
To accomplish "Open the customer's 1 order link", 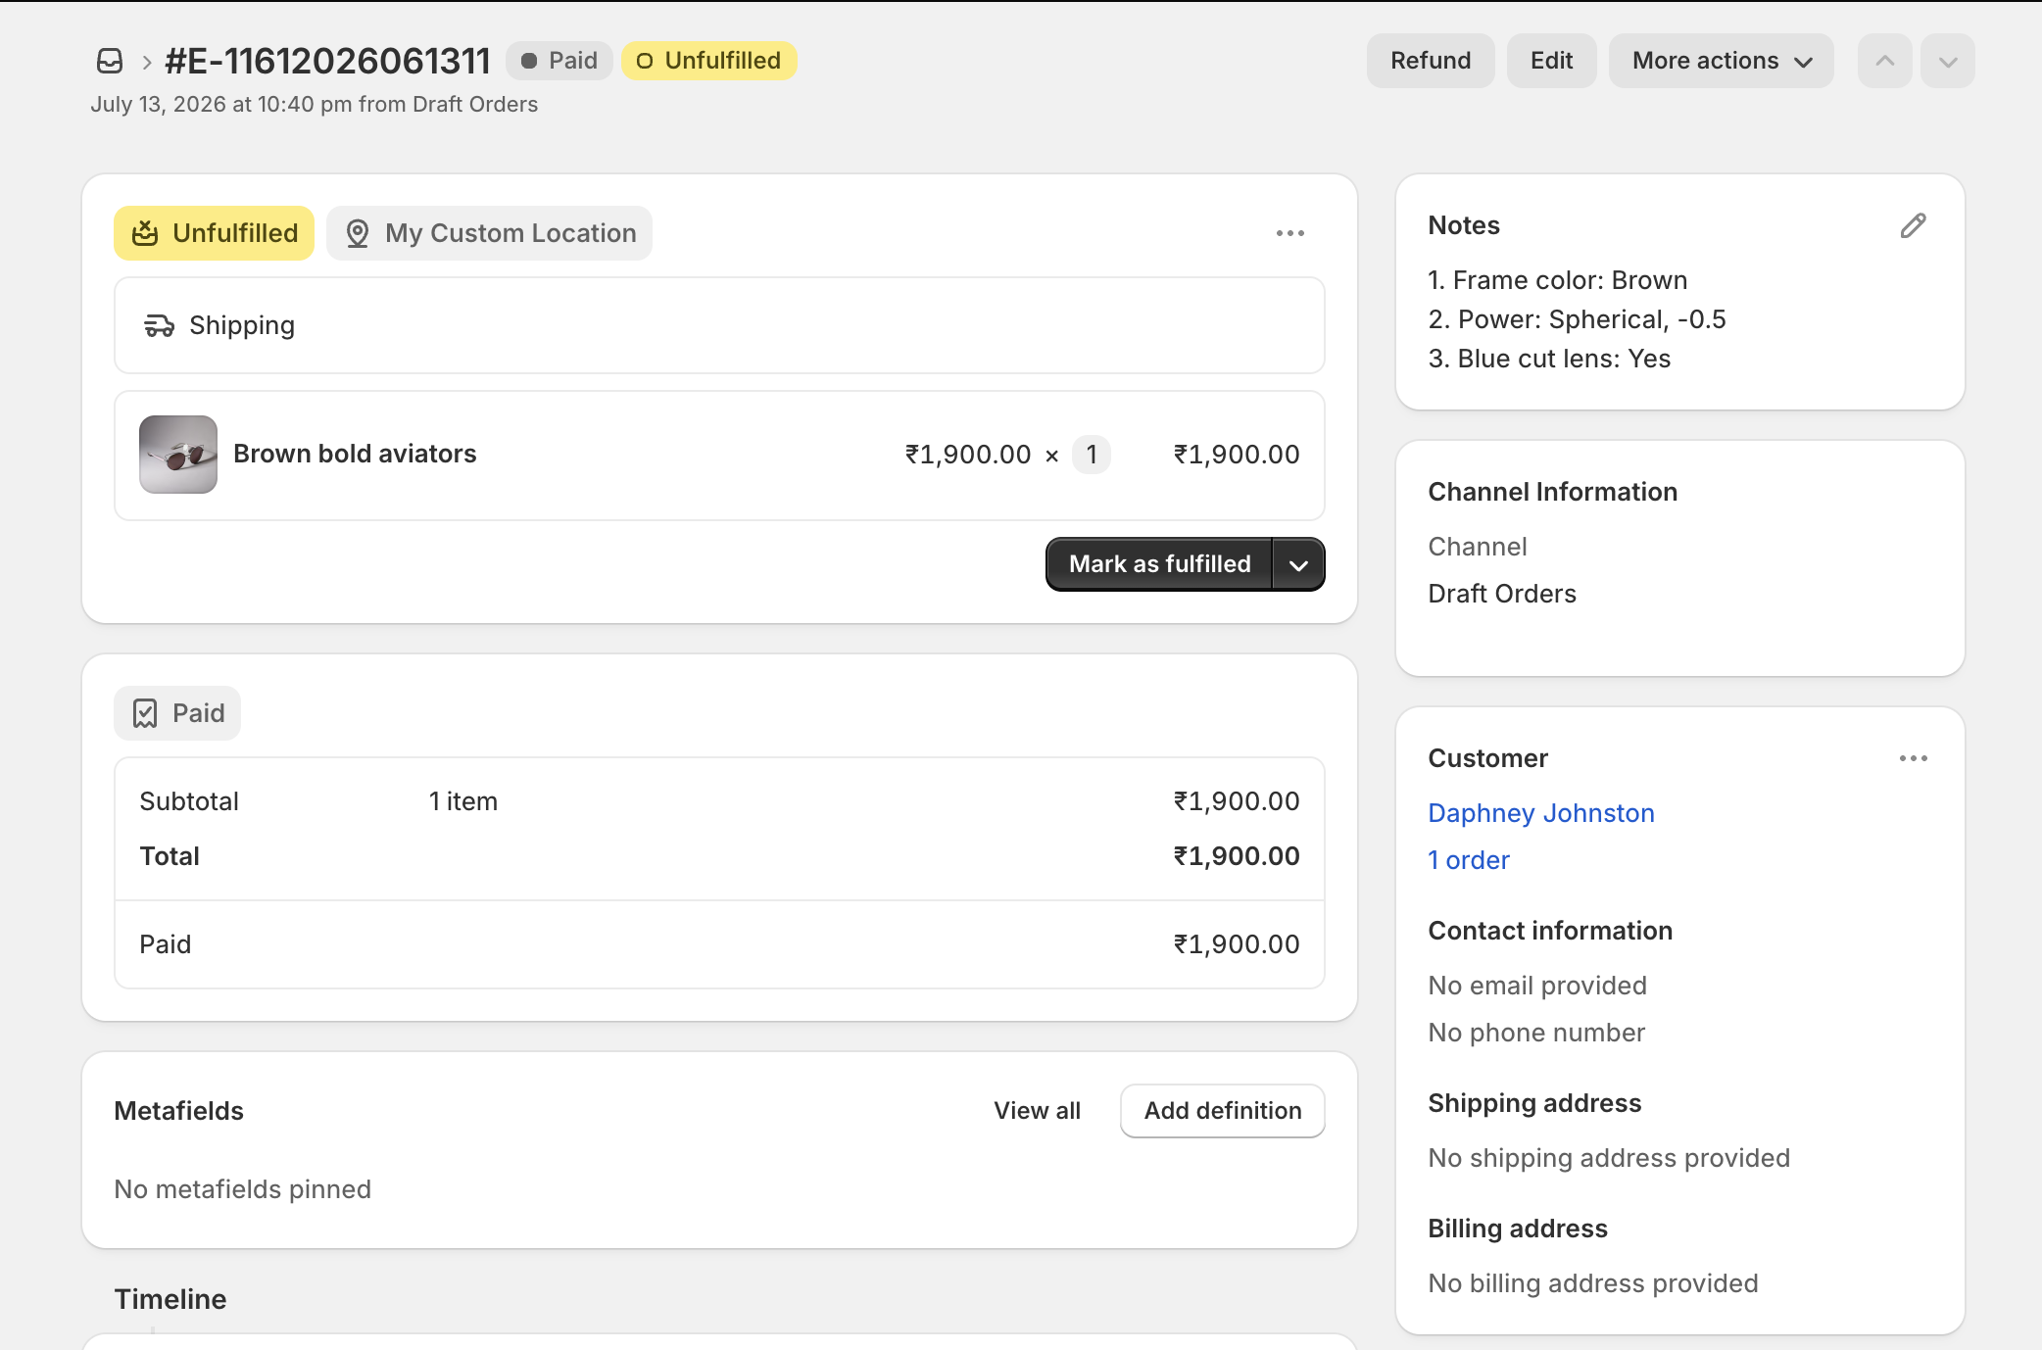I will 1469,860.
